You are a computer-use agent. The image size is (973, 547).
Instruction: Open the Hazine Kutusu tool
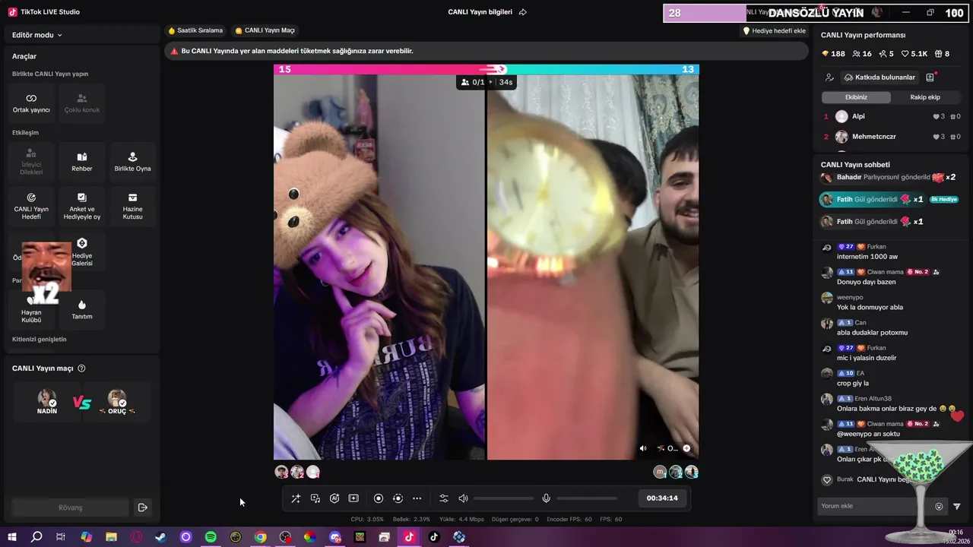pyautogui.click(x=132, y=206)
